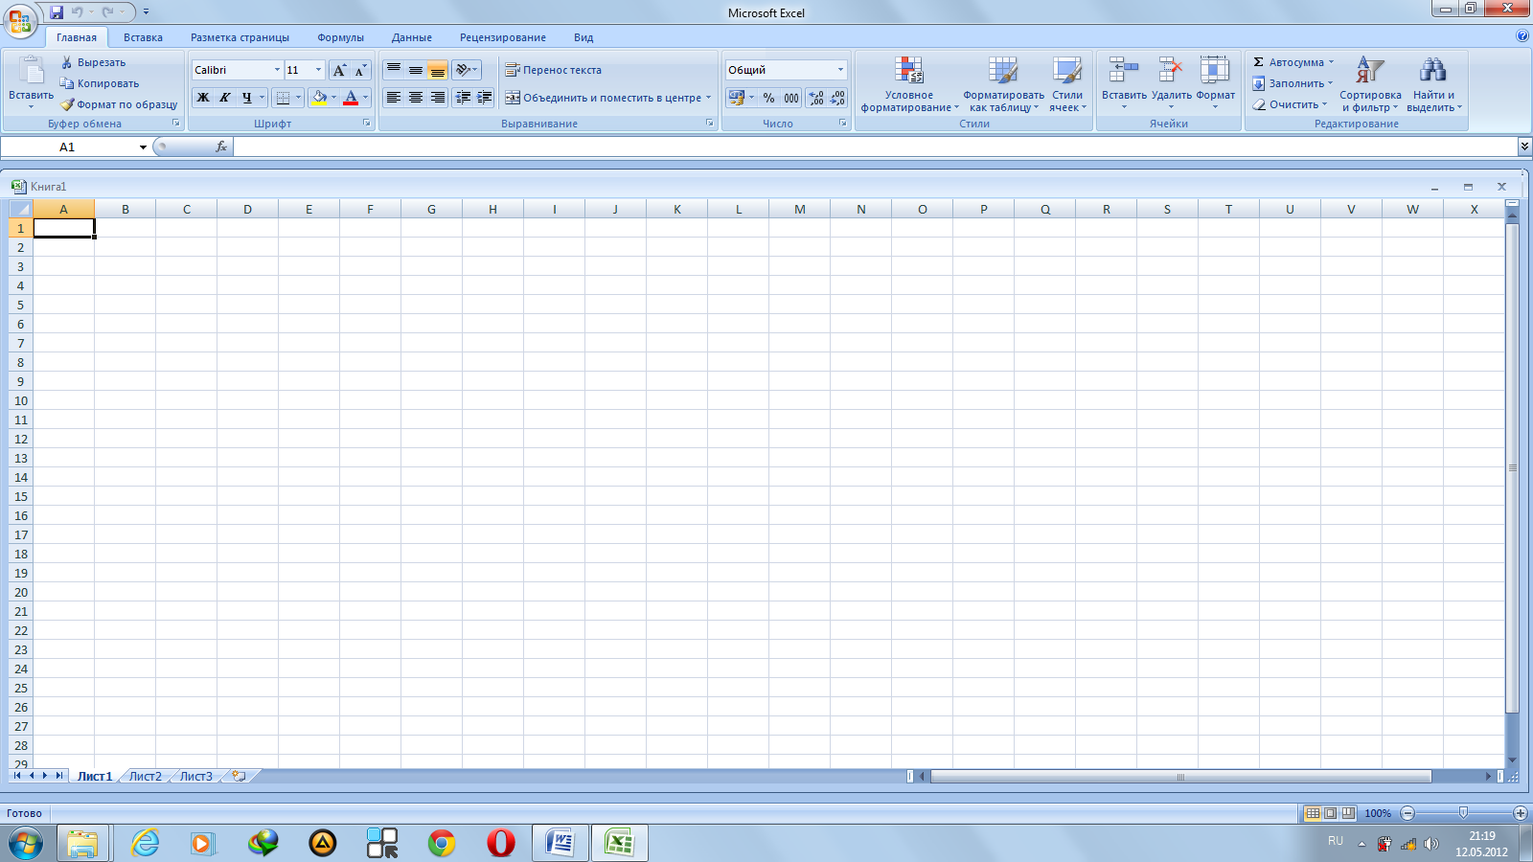Image resolution: width=1533 pixels, height=862 pixels.
Task: Switch to Данные tab
Action: pos(411,37)
